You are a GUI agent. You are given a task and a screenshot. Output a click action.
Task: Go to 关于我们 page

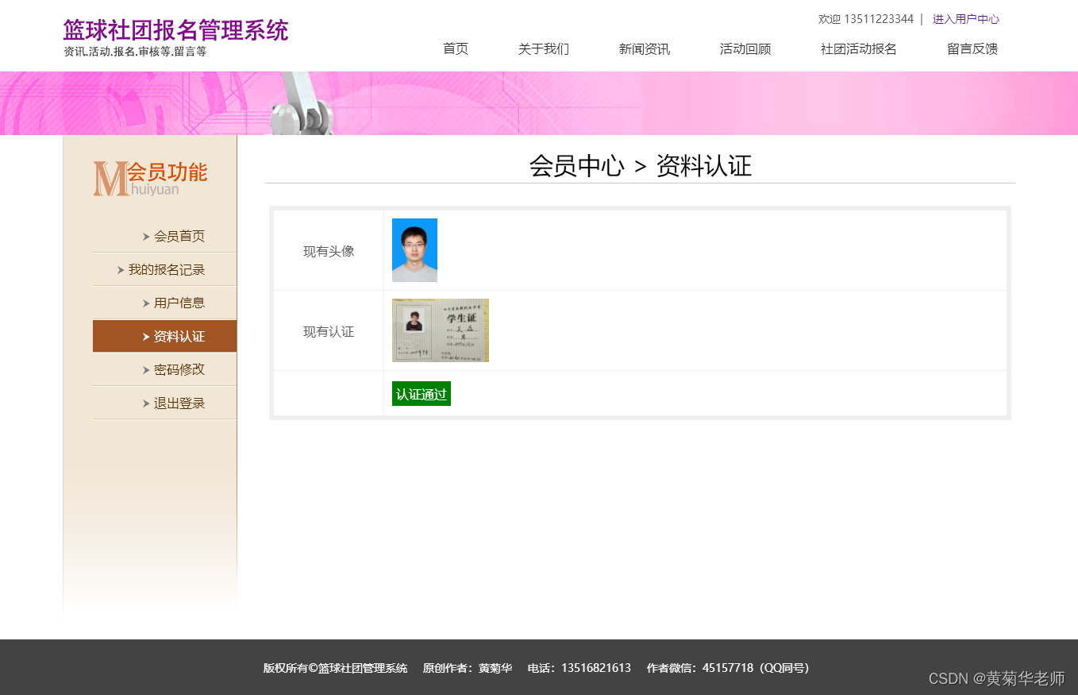click(544, 49)
